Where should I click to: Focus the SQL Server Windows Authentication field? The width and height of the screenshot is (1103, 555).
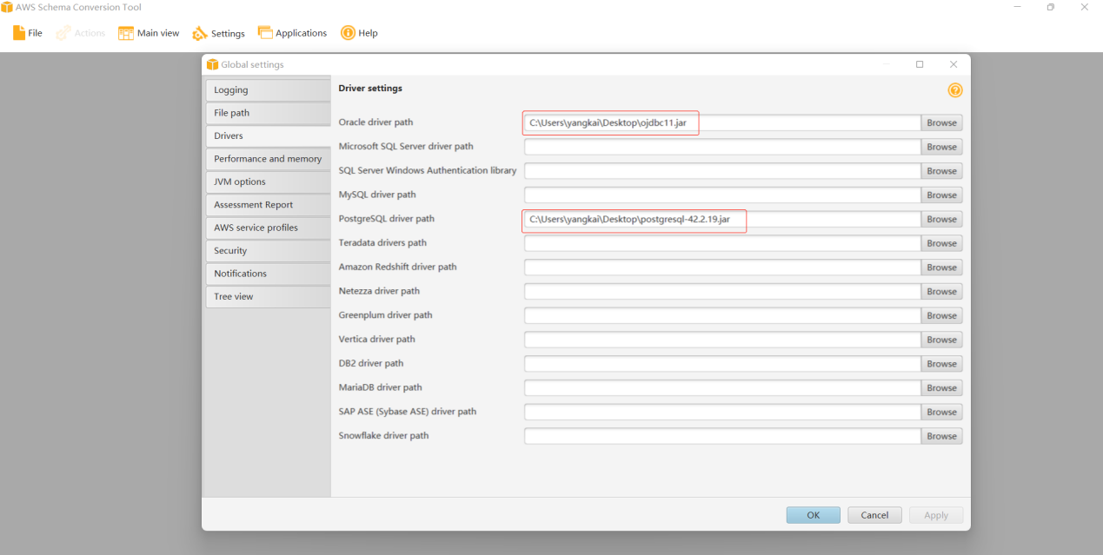tap(722, 171)
